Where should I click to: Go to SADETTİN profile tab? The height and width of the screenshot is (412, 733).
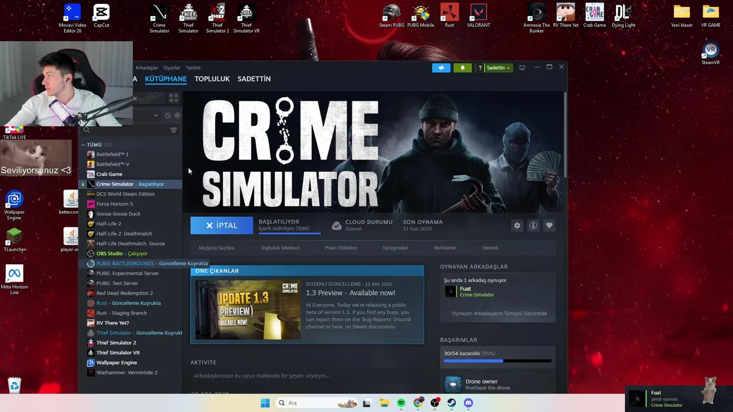(x=254, y=79)
